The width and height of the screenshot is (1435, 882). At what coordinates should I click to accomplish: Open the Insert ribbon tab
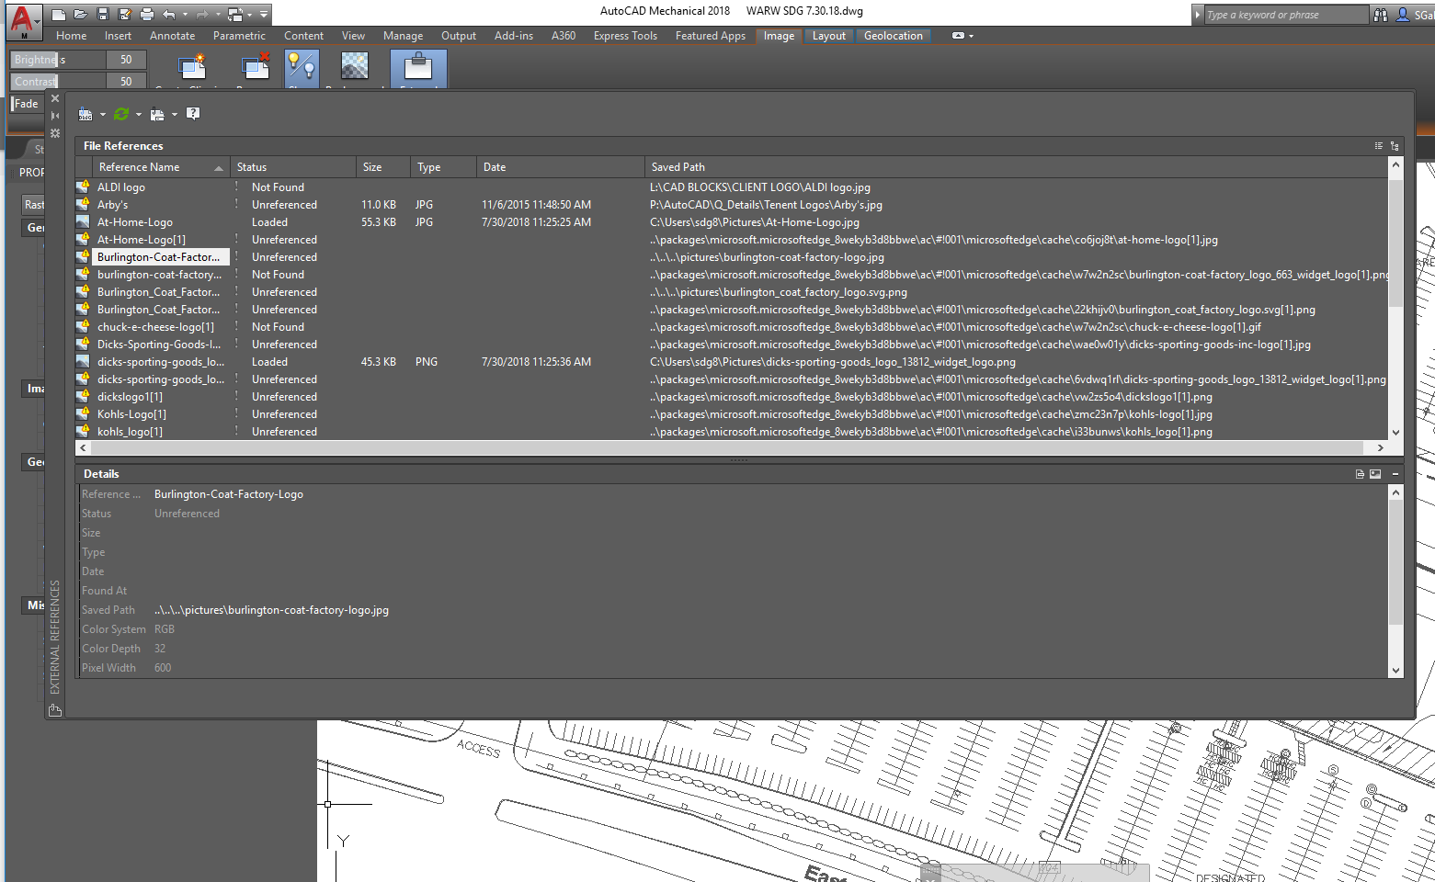coord(118,36)
